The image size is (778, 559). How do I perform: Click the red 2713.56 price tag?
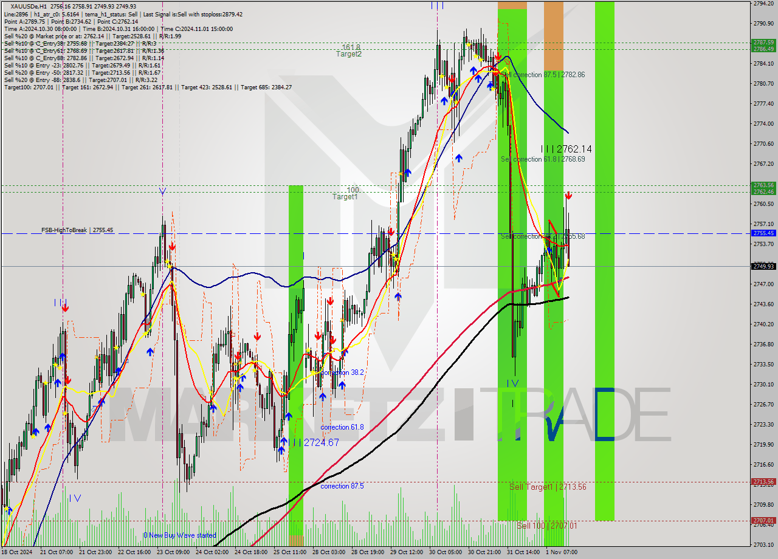pyautogui.click(x=763, y=481)
